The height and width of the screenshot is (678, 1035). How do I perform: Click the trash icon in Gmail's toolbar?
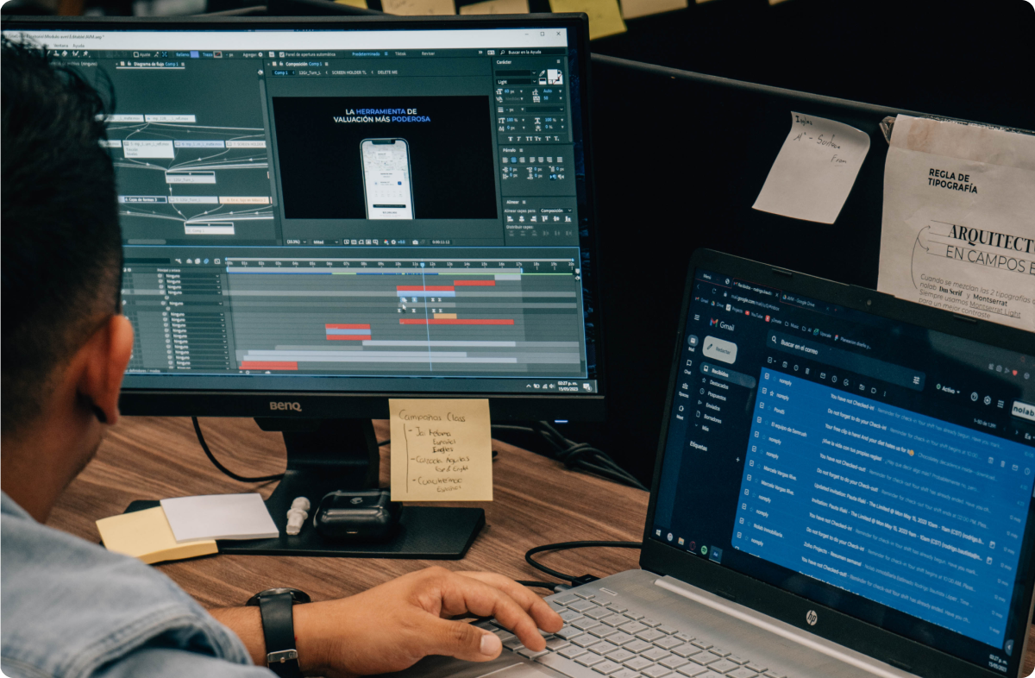[808, 372]
